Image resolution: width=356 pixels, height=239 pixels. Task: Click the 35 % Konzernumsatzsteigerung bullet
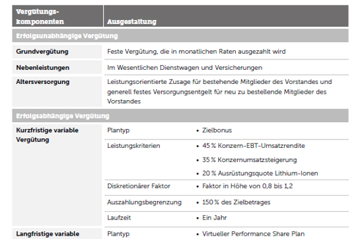[249, 160]
